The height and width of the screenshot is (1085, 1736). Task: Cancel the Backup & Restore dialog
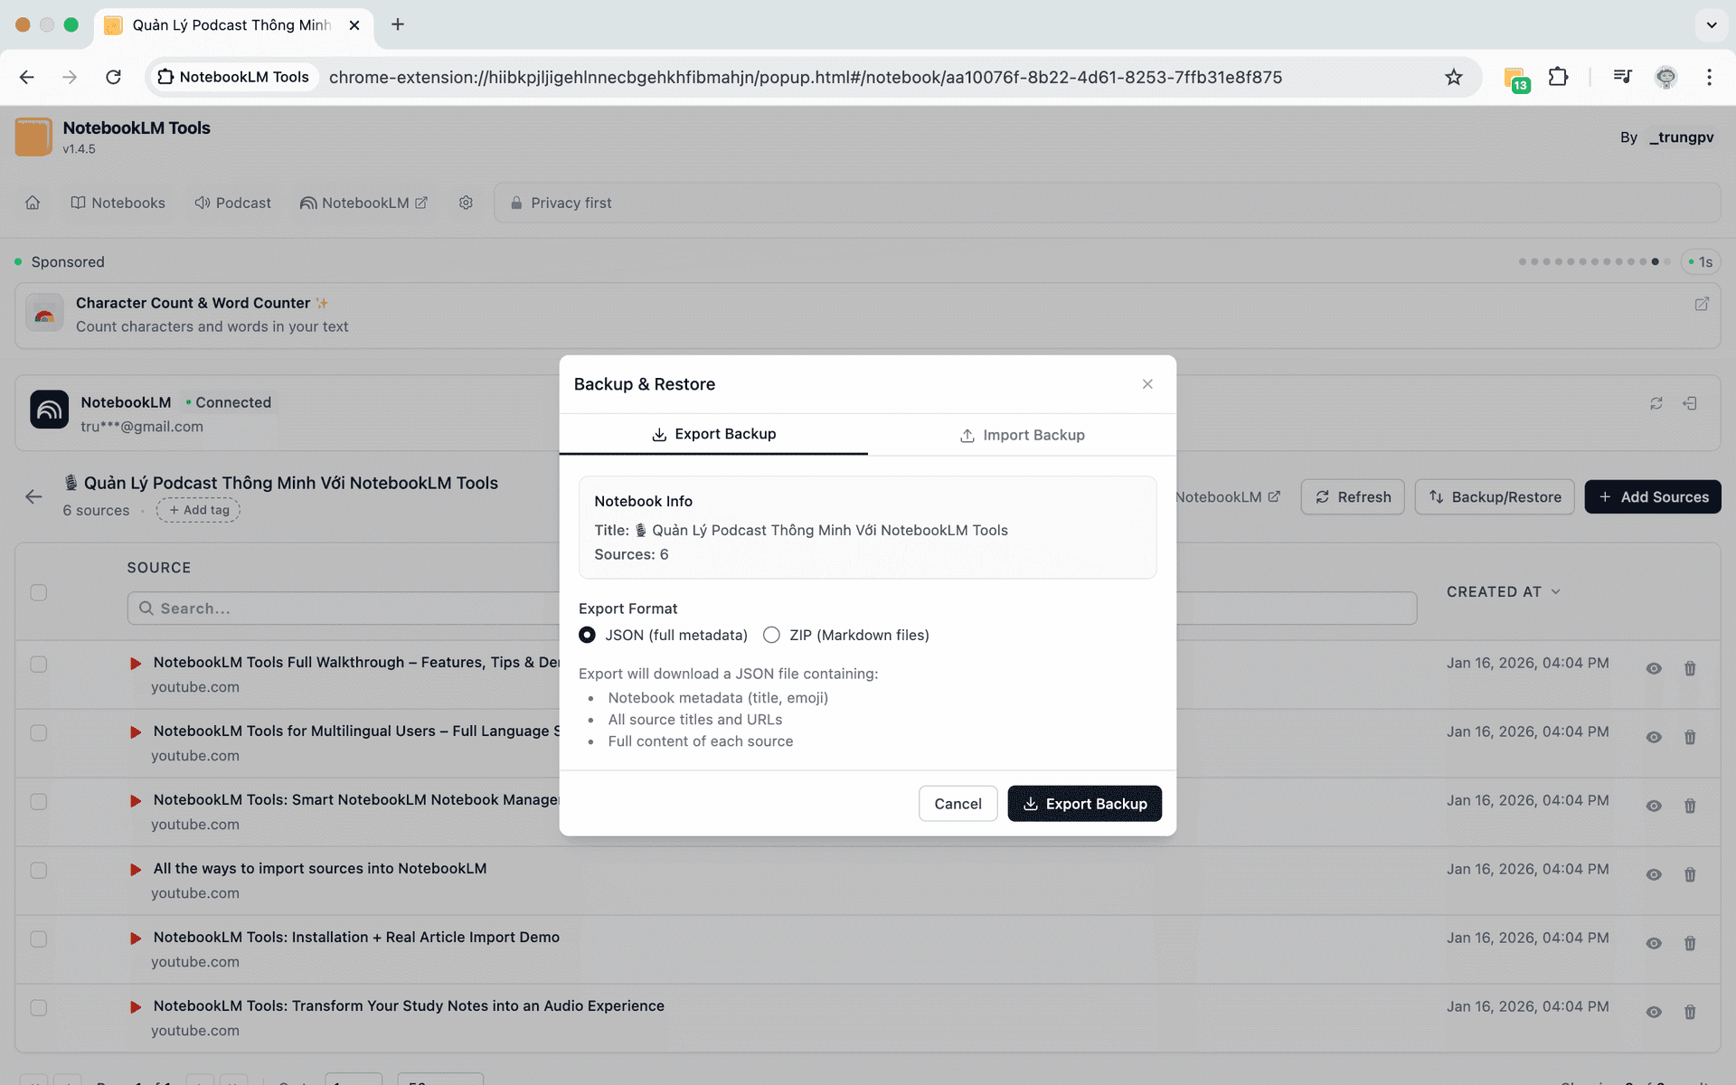[958, 803]
